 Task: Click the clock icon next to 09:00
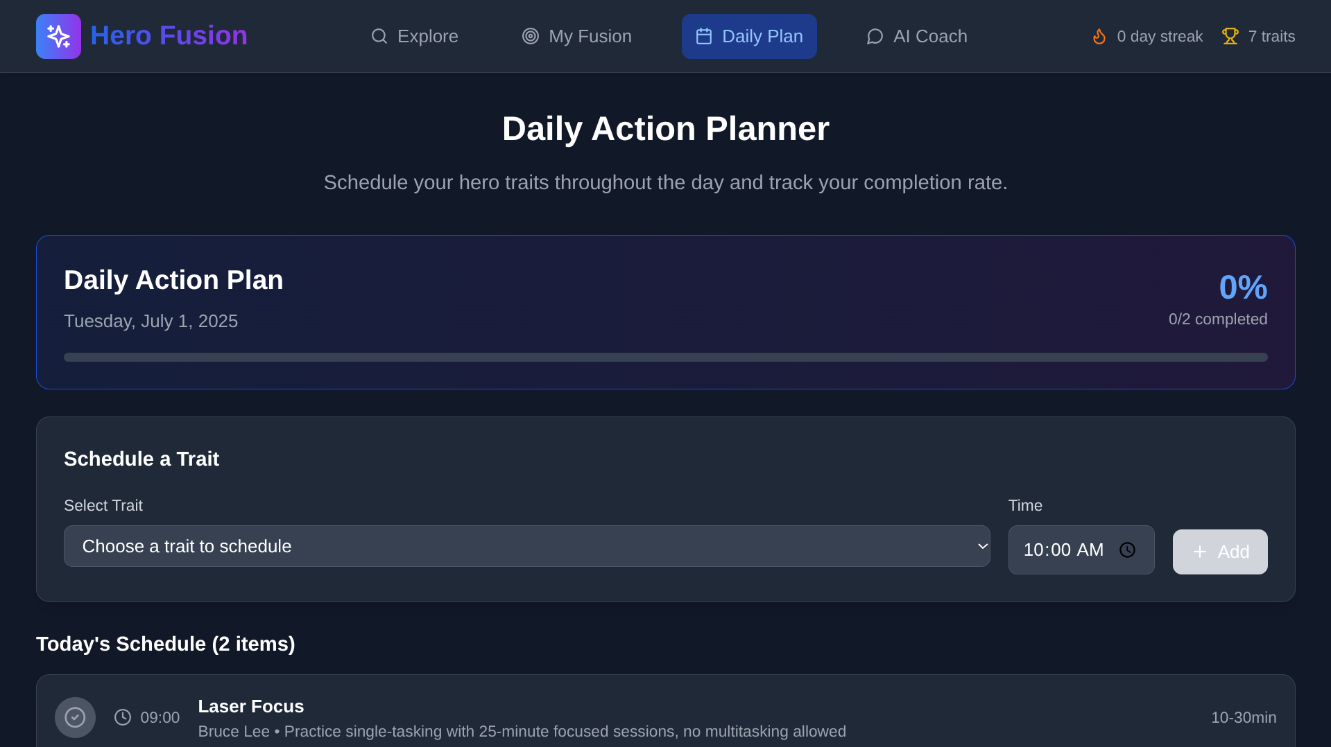point(123,717)
